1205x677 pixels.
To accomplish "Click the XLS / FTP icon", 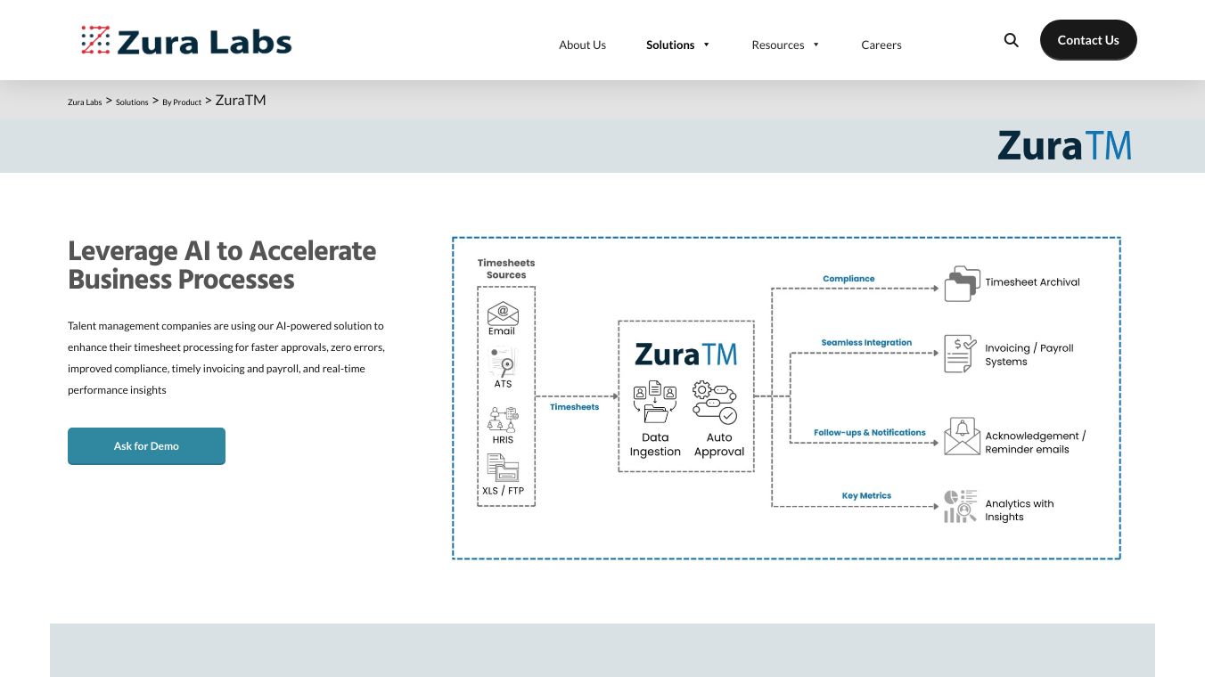I will 503,469.
